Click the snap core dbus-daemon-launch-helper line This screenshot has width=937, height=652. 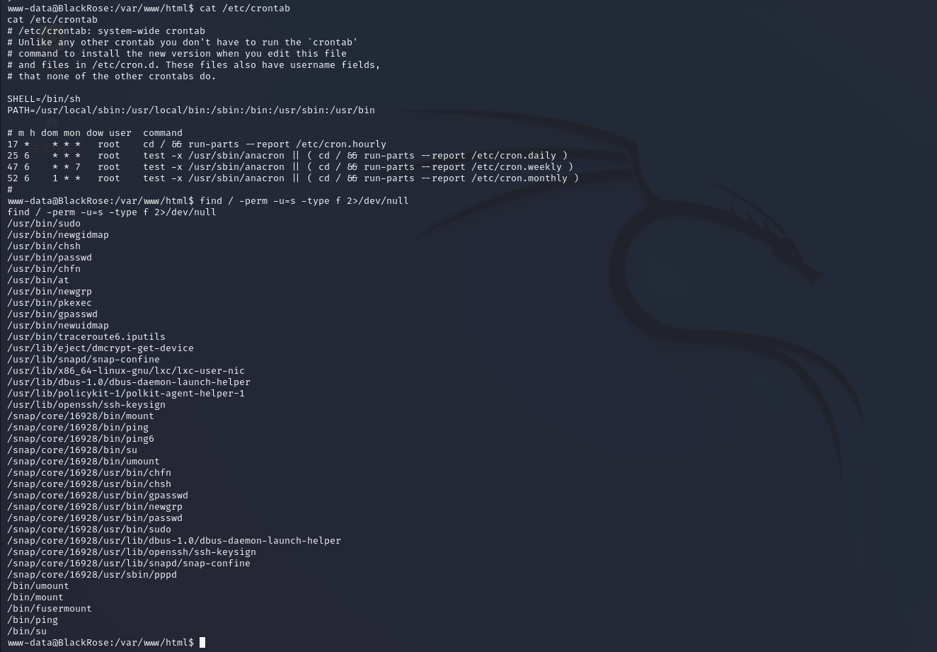(x=174, y=540)
